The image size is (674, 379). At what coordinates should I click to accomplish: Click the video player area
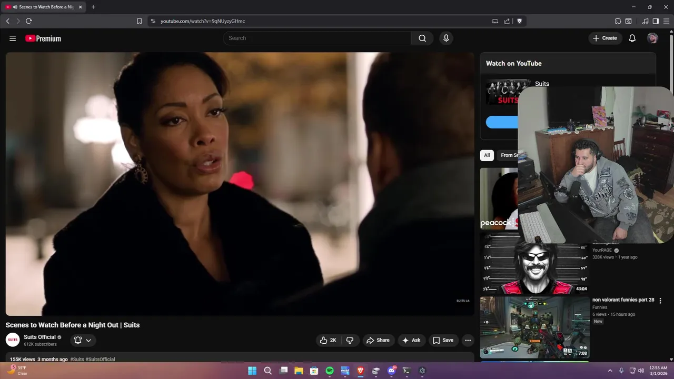pos(240,184)
